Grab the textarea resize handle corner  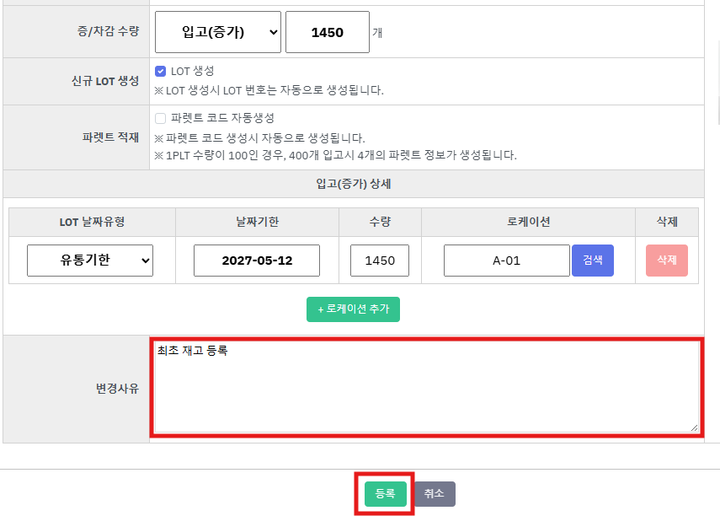tap(695, 428)
